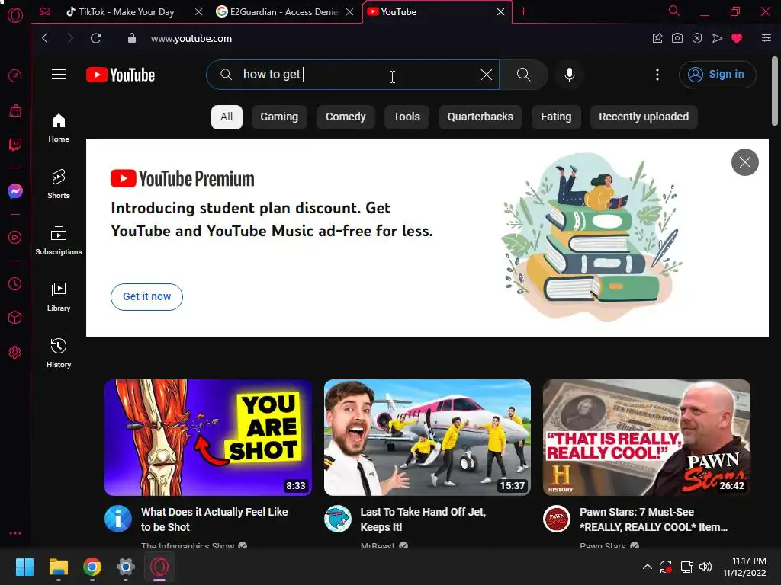Screen dimensions: 781x585
Task: Select the Eating filter chip
Action: coord(556,117)
